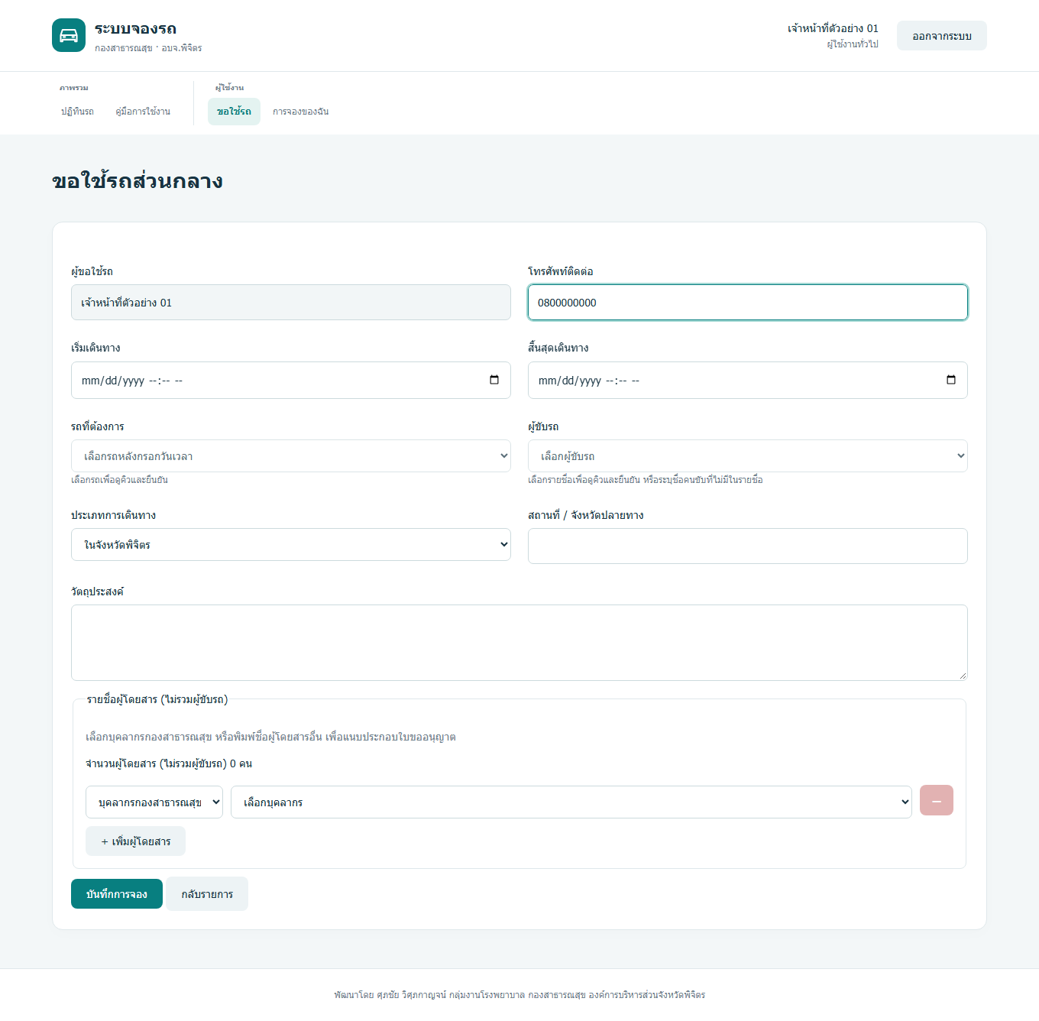Click ออกจากระบบ logout button
This screenshot has width=1039, height=1021.
pos(942,36)
